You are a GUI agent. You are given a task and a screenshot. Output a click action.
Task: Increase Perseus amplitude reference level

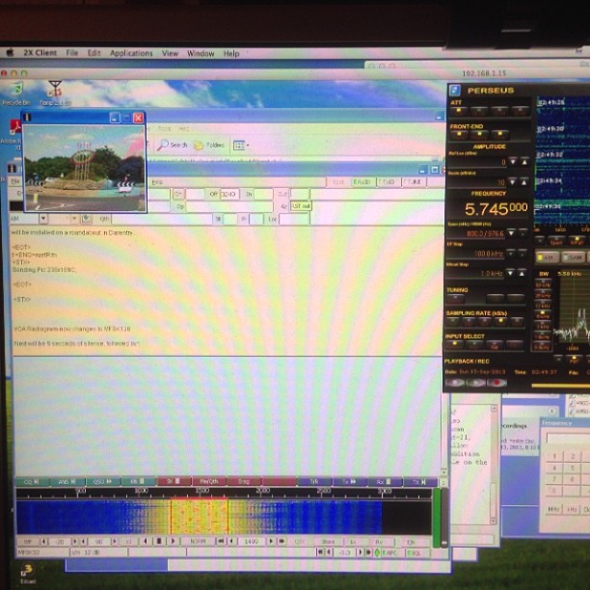point(524,162)
